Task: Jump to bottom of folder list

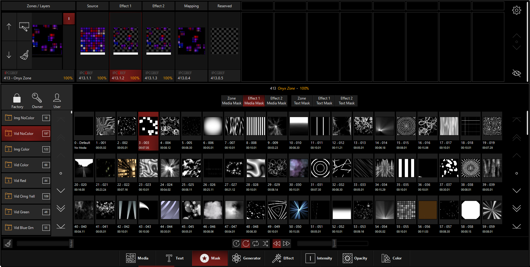Action: tap(61, 226)
